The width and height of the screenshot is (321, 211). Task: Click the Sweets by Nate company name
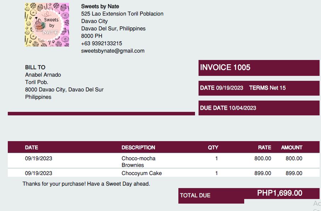100,6
